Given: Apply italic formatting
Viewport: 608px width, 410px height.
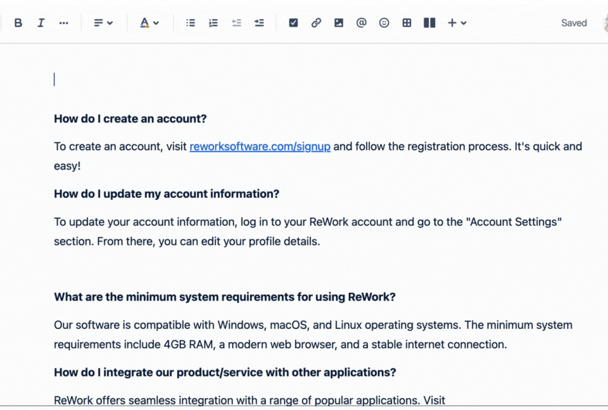Looking at the screenshot, I should coord(41,22).
